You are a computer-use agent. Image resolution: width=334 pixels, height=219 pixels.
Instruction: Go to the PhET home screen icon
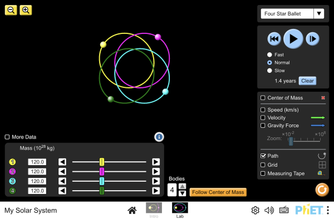[132, 210]
